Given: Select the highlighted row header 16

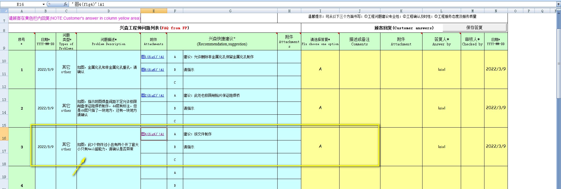Looking at the screenshot, I should click(4, 134).
